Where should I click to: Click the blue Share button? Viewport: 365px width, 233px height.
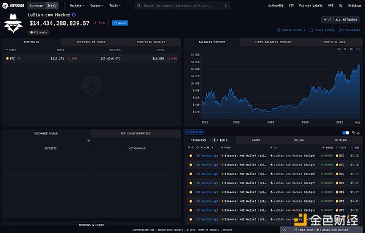120,23
